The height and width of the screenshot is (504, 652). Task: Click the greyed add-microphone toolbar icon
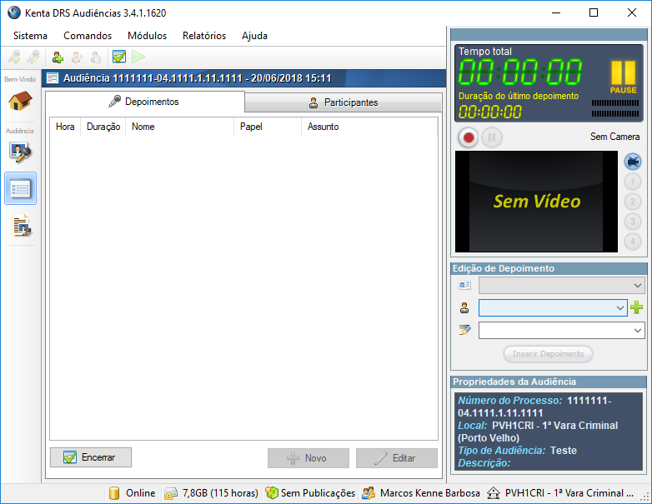point(14,57)
